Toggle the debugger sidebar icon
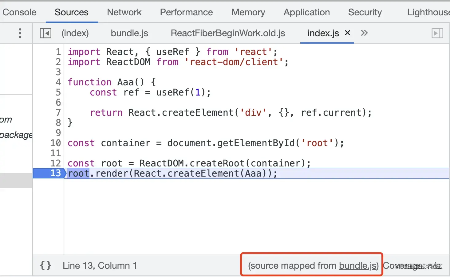The height and width of the screenshot is (277, 450). [437, 33]
